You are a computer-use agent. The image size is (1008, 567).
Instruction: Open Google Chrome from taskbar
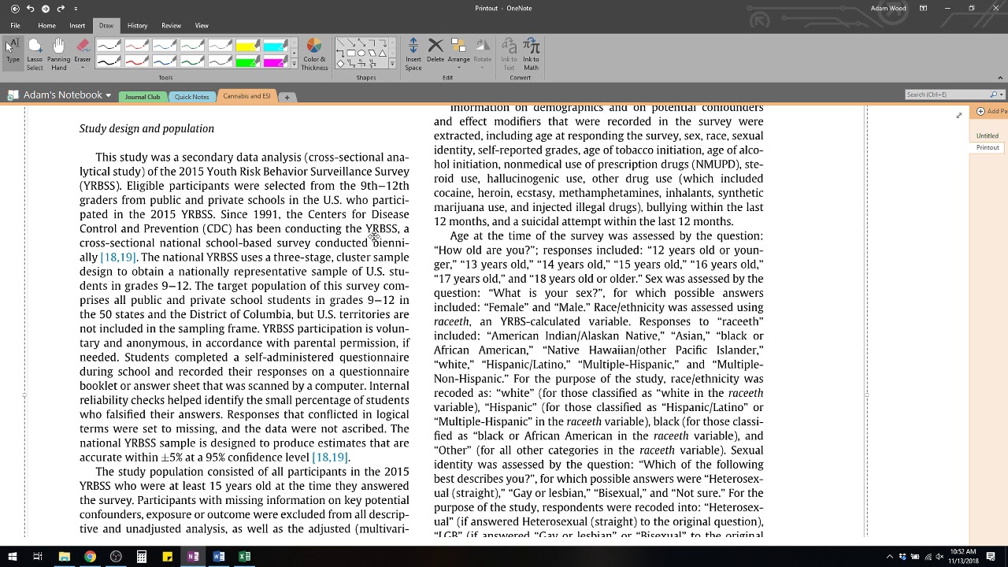click(90, 557)
